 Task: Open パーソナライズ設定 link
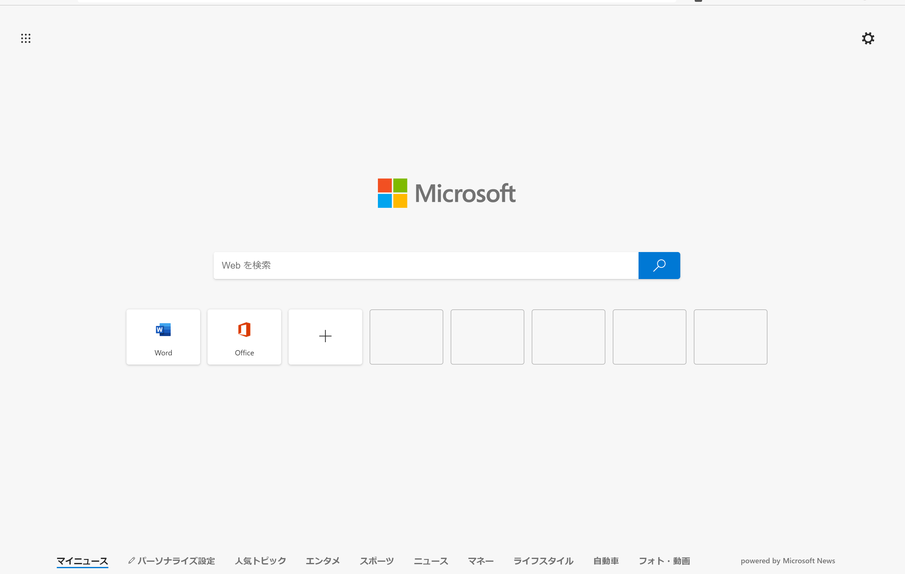coord(171,561)
